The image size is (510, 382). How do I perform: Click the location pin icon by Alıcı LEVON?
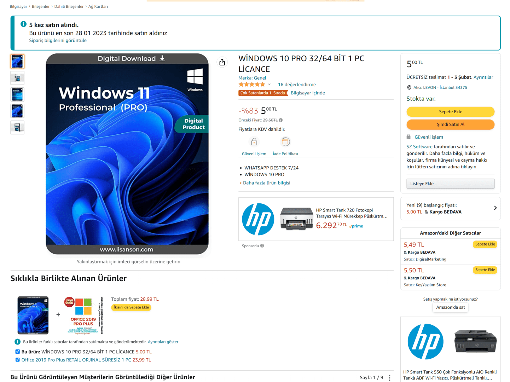[409, 87]
